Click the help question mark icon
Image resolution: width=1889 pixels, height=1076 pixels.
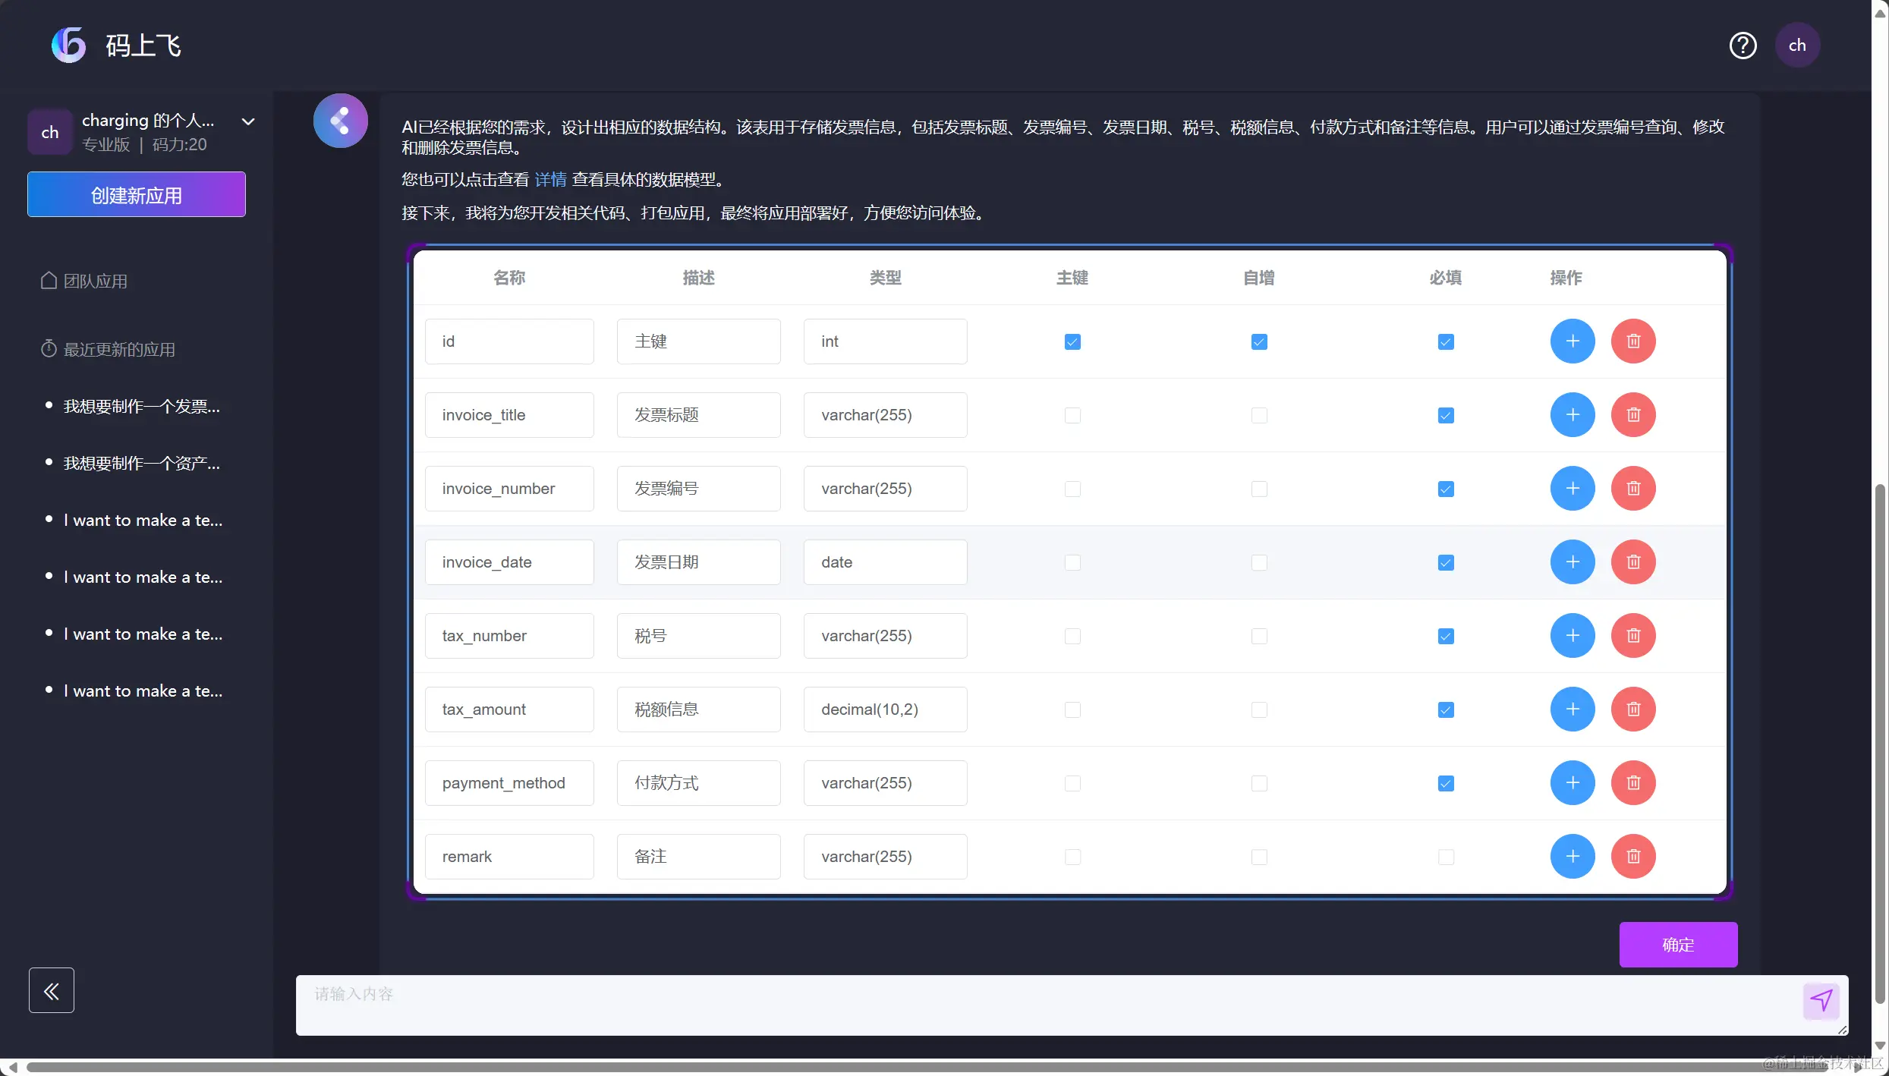click(x=1743, y=46)
